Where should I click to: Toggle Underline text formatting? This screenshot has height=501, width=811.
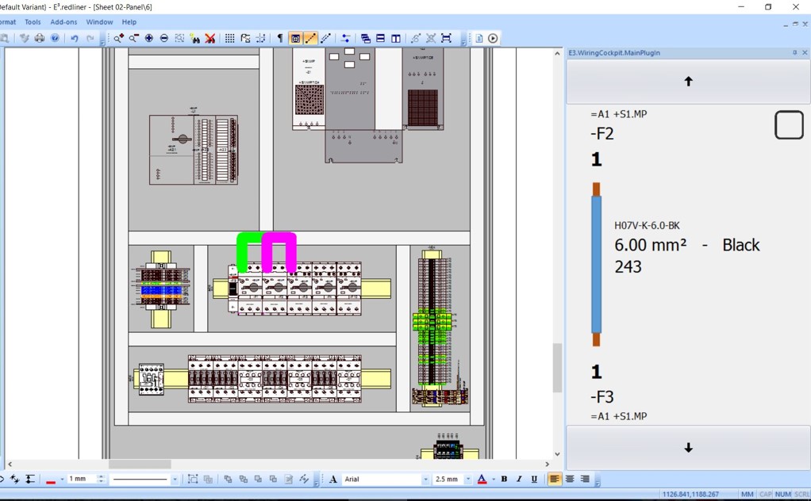pyautogui.click(x=534, y=479)
